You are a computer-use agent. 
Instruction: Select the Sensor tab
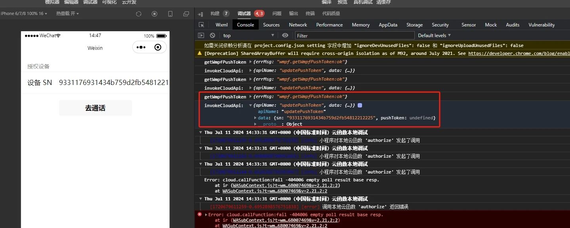(x=469, y=25)
